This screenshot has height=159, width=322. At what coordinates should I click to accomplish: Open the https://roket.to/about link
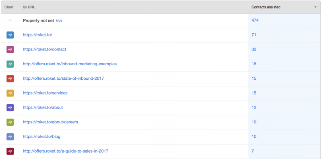pyautogui.click(x=43, y=107)
